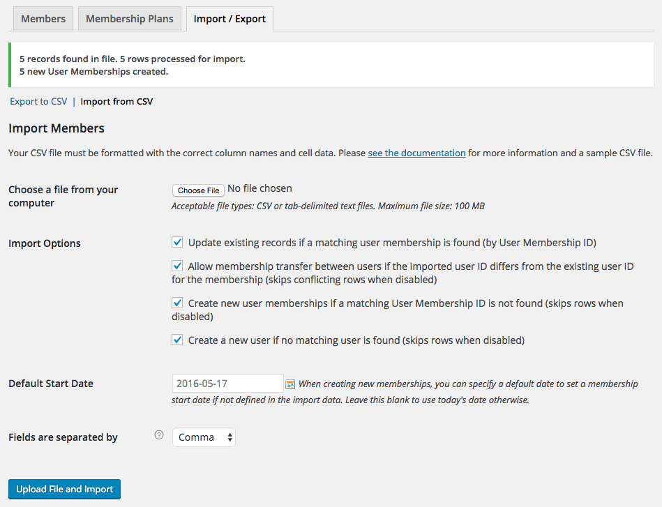Screen dimensions: 662x507
Task: Uncheck "Create a new user" checkbox
Action: 176,340
